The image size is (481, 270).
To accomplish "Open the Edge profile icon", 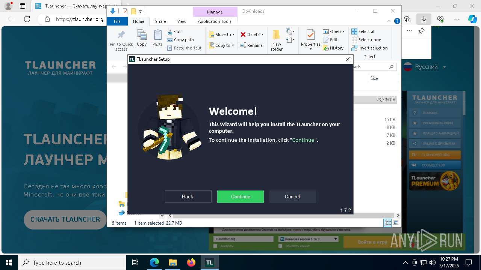I will pyautogui.click(x=8, y=6).
